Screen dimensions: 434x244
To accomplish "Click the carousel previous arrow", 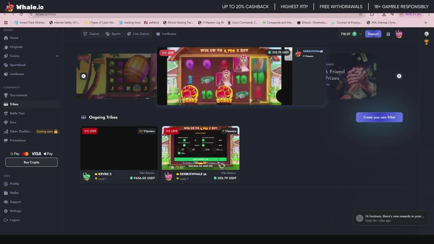I will (x=83, y=76).
